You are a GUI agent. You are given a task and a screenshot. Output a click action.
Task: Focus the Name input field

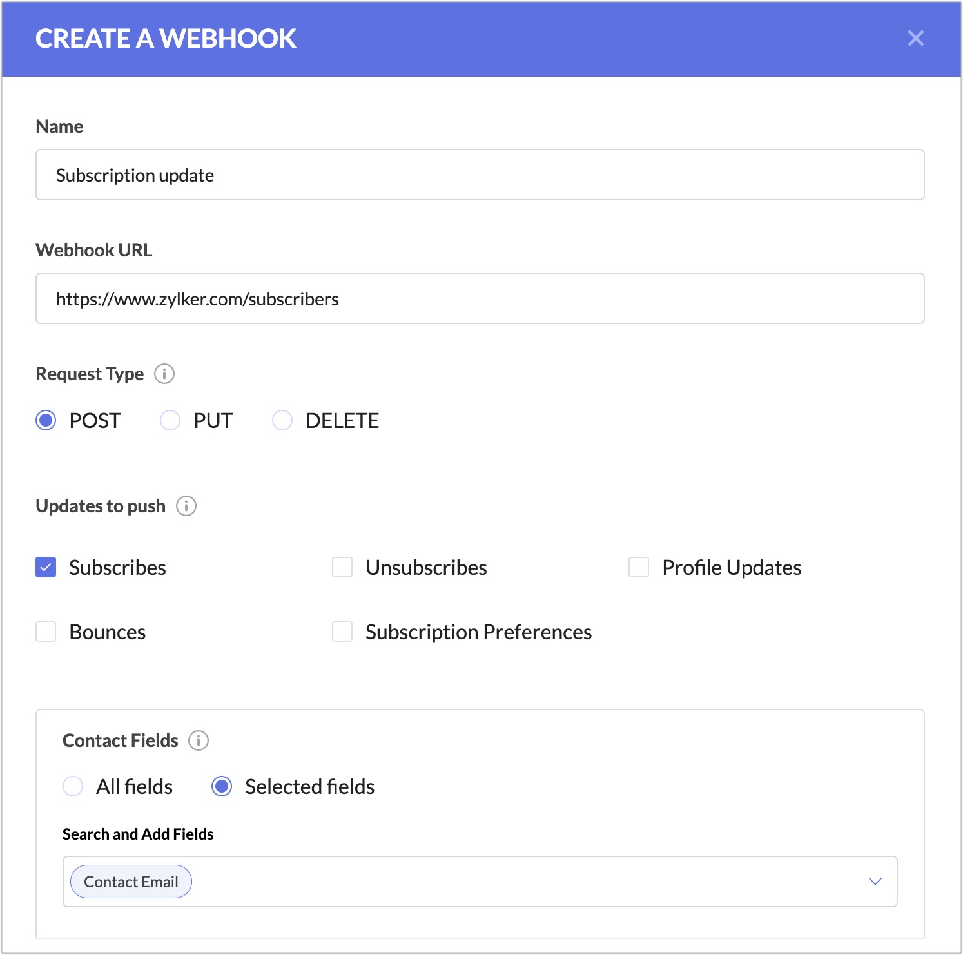[480, 175]
